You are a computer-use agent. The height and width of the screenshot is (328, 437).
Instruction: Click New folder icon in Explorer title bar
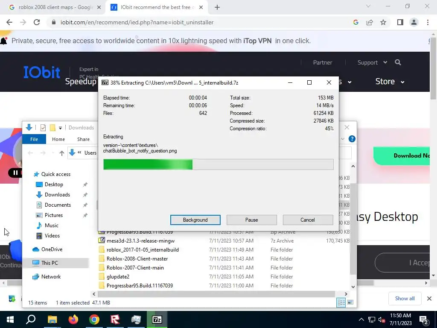[52, 128]
